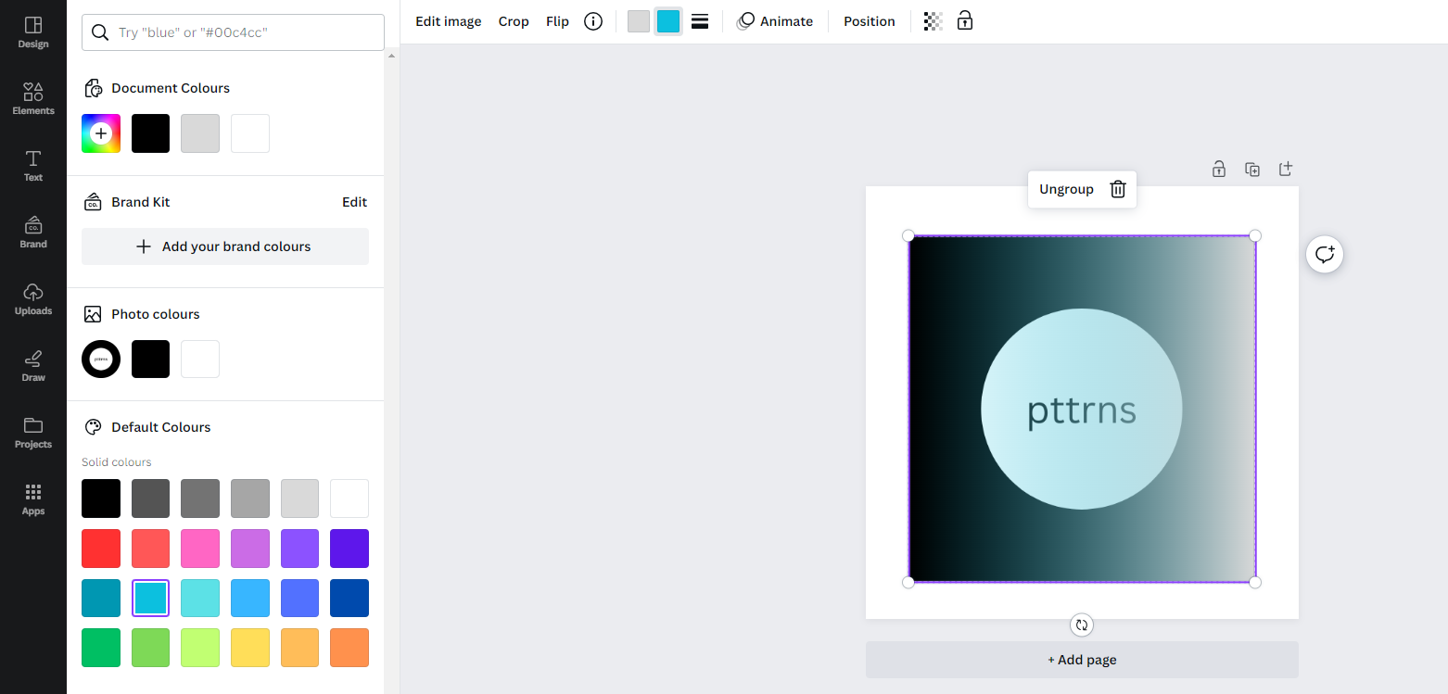1448x694 pixels.
Task: Choose the pink default solid colour
Action: pyautogui.click(x=200, y=549)
